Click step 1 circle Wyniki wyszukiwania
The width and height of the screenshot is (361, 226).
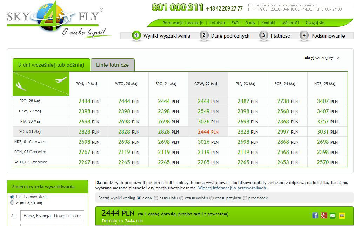click(136, 35)
